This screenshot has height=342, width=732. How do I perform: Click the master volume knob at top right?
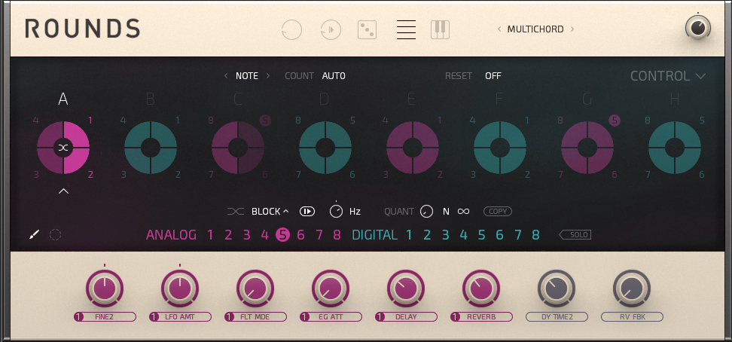(x=698, y=28)
